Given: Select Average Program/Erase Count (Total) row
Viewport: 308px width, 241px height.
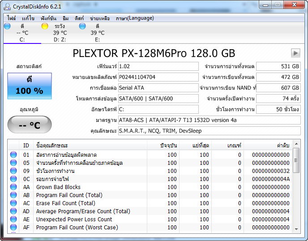Looking at the screenshot, I should click(x=150, y=211).
